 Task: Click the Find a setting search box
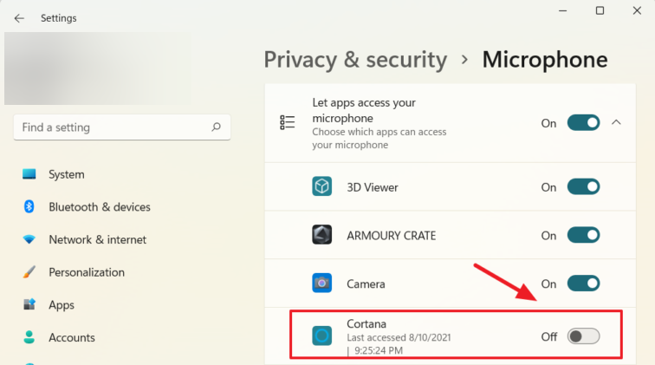coord(122,127)
